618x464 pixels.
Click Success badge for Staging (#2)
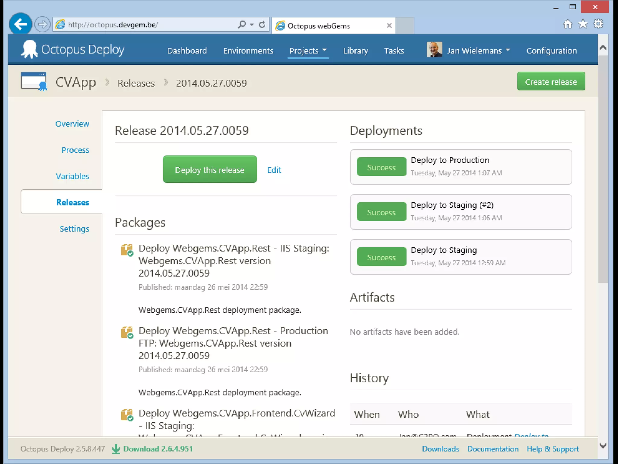pos(381,212)
